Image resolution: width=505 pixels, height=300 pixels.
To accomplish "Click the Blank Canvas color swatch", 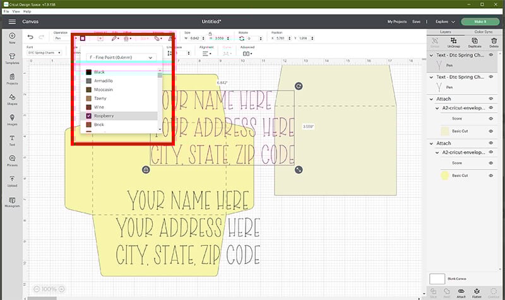I will click(x=437, y=279).
